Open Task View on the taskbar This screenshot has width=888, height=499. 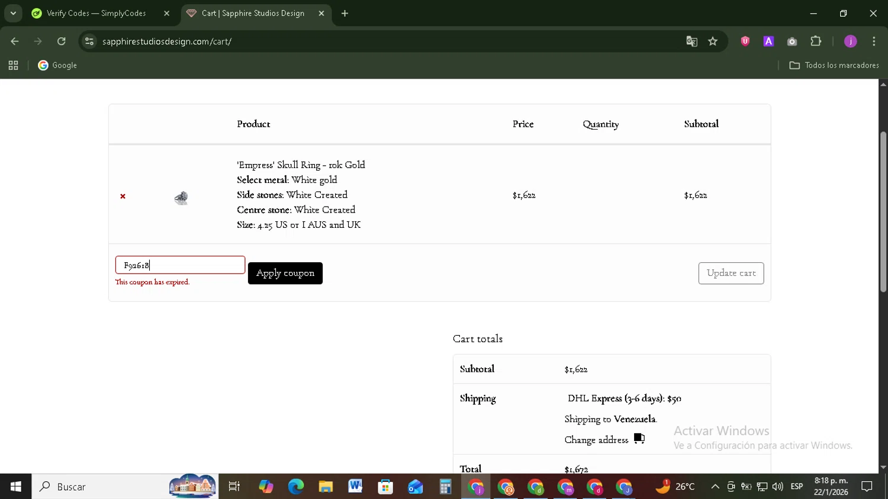(x=234, y=487)
